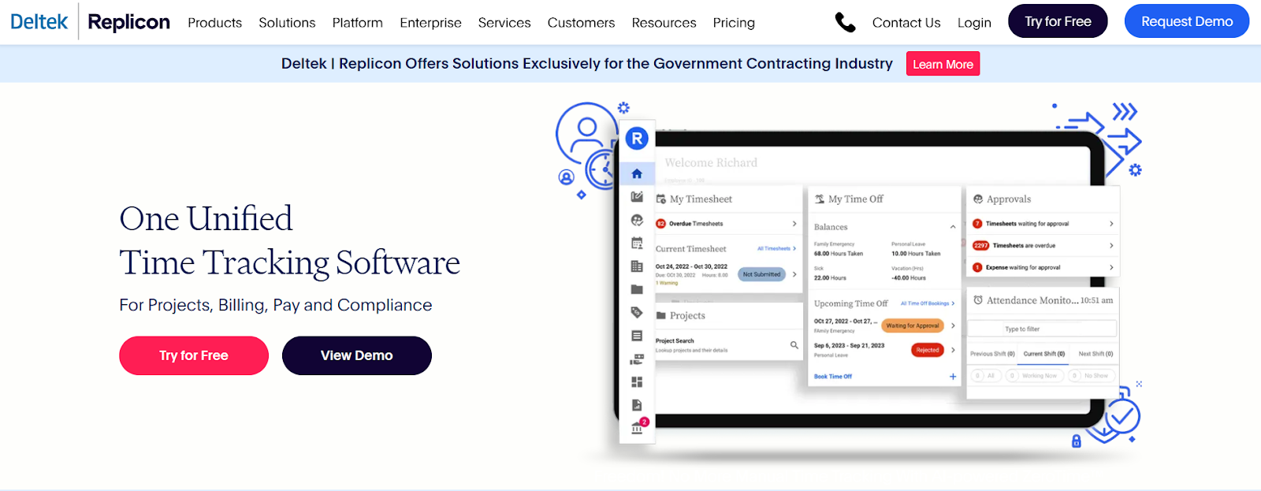Open the Products menu
This screenshot has height=491, width=1261.
click(x=214, y=23)
